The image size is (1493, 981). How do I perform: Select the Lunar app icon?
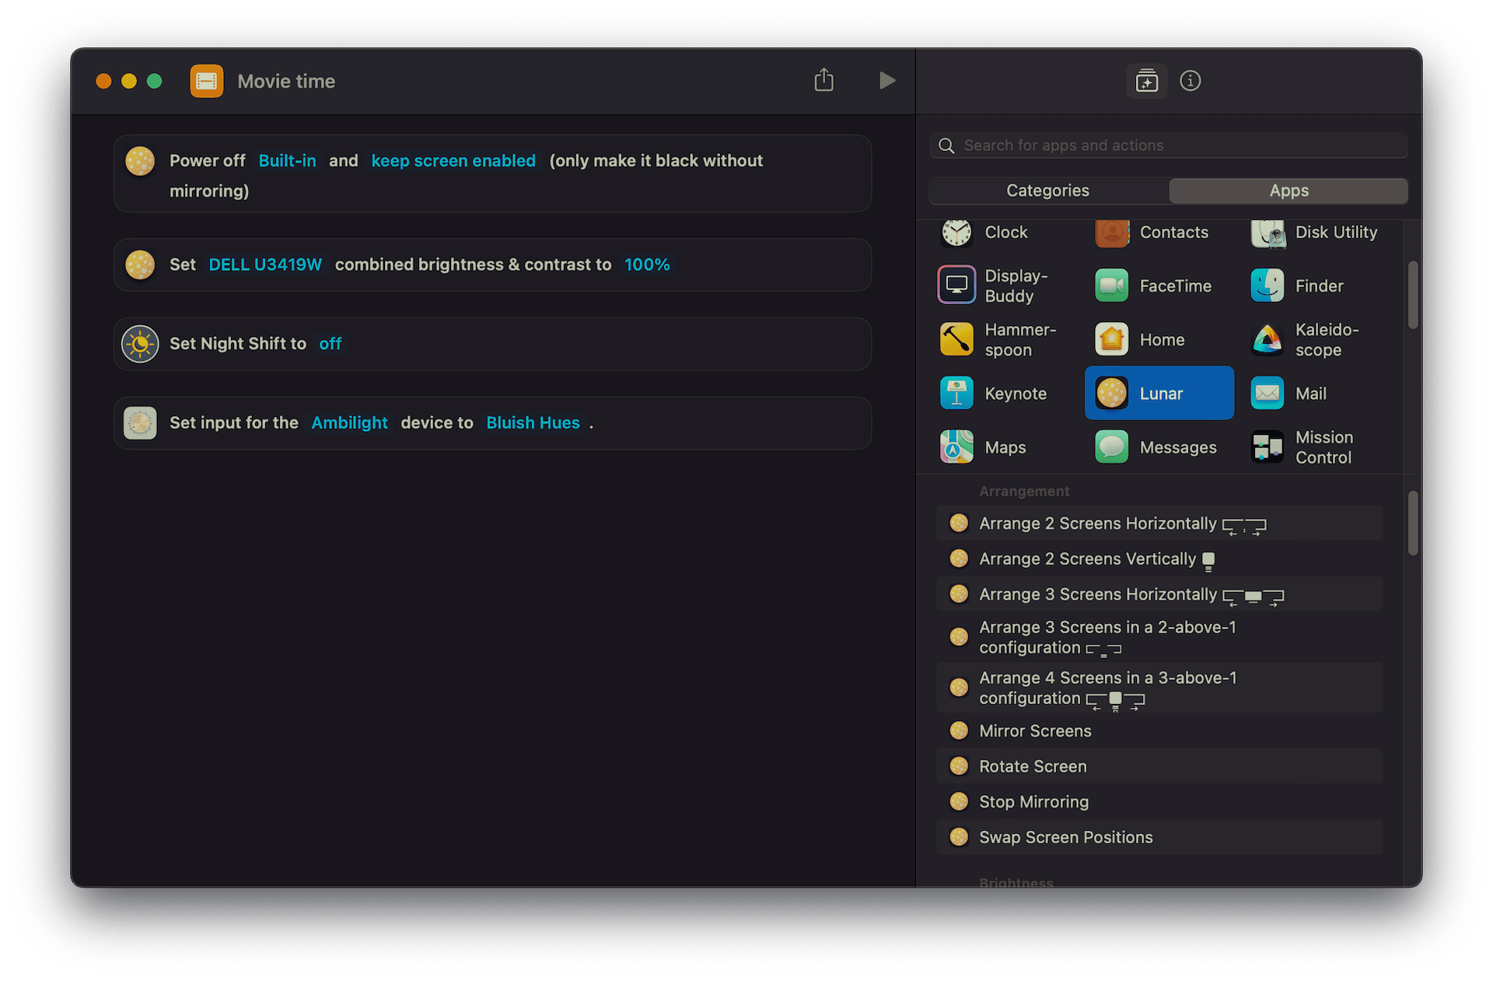[1110, 393]
